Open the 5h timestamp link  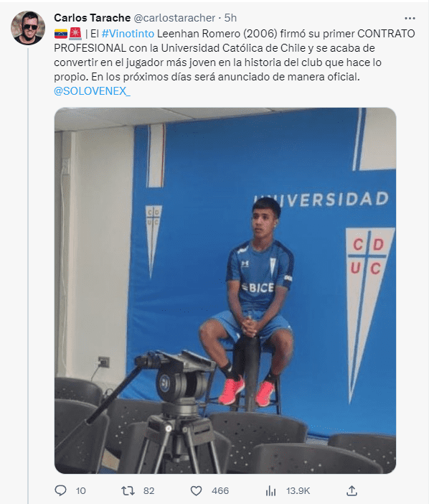pos(230,18)
